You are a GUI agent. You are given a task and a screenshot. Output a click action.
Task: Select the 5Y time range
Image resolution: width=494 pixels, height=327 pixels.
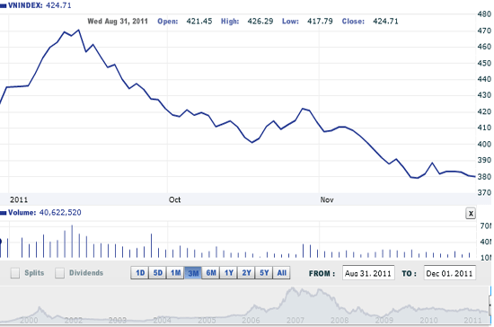(264, 273)
